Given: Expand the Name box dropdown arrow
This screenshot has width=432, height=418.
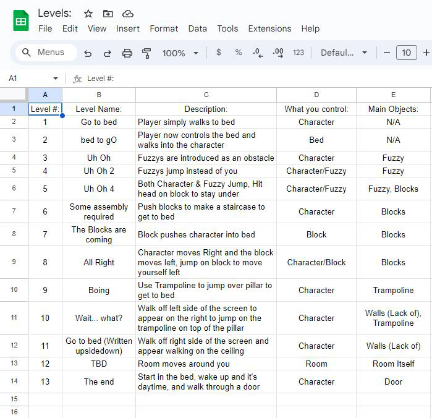Looking at the screenshot, I should click(x=56, y=79).
